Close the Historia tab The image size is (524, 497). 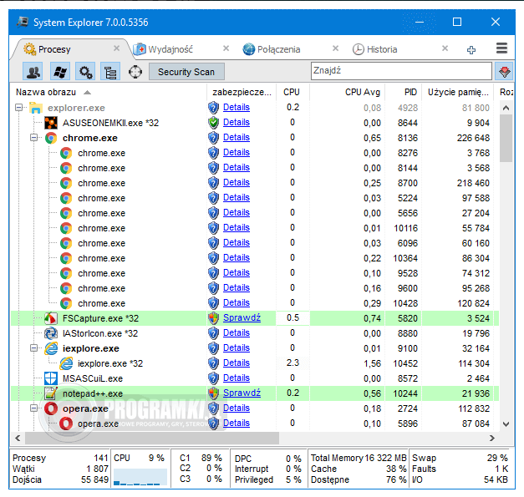coord(445,48)
